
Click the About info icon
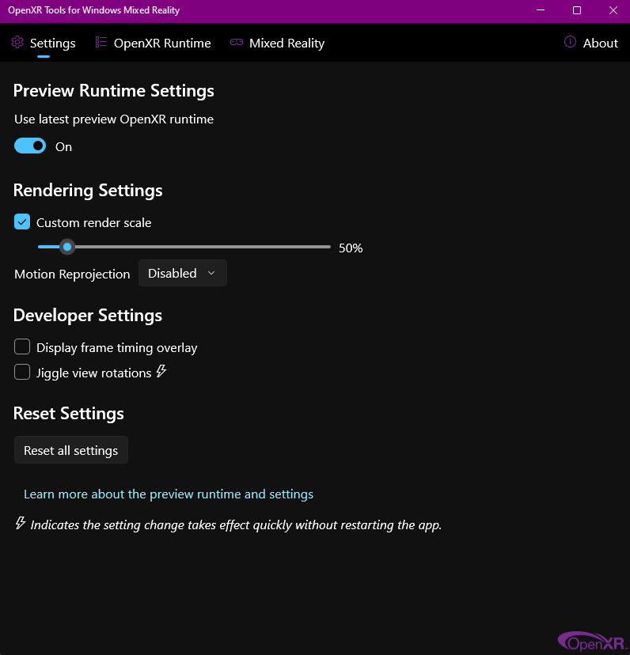click(x=570, y=42)
